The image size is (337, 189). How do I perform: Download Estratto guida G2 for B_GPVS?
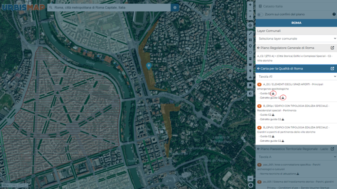point(283,141)
